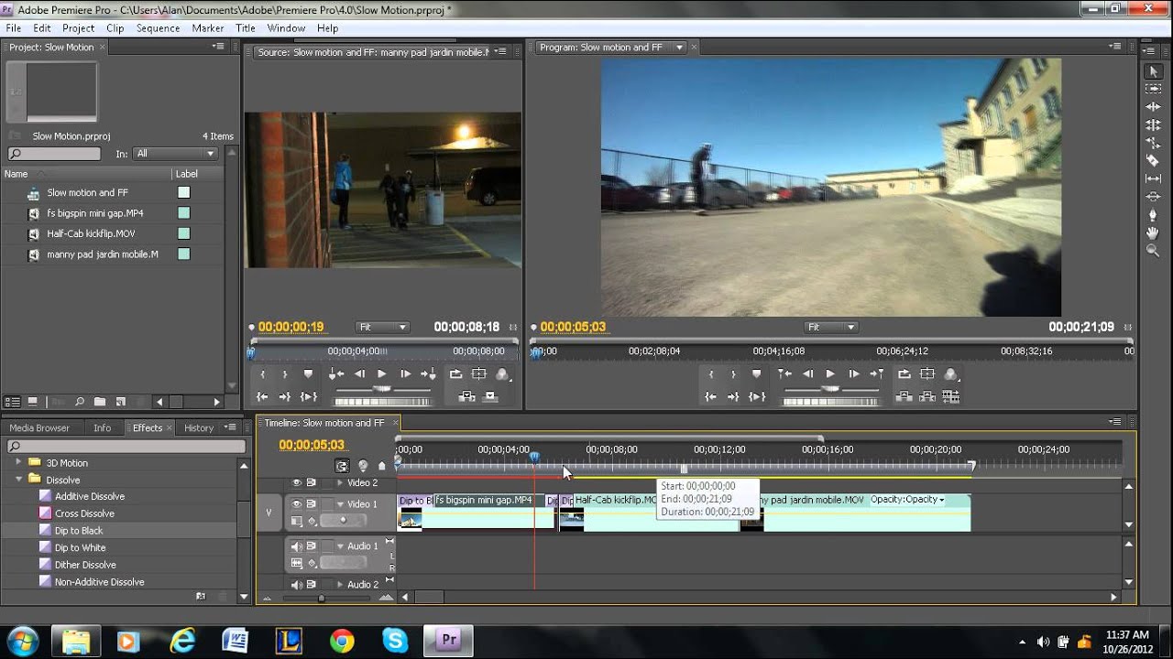Click Lift button in Program monitor
1173x659 pixels.
(904, 396)
